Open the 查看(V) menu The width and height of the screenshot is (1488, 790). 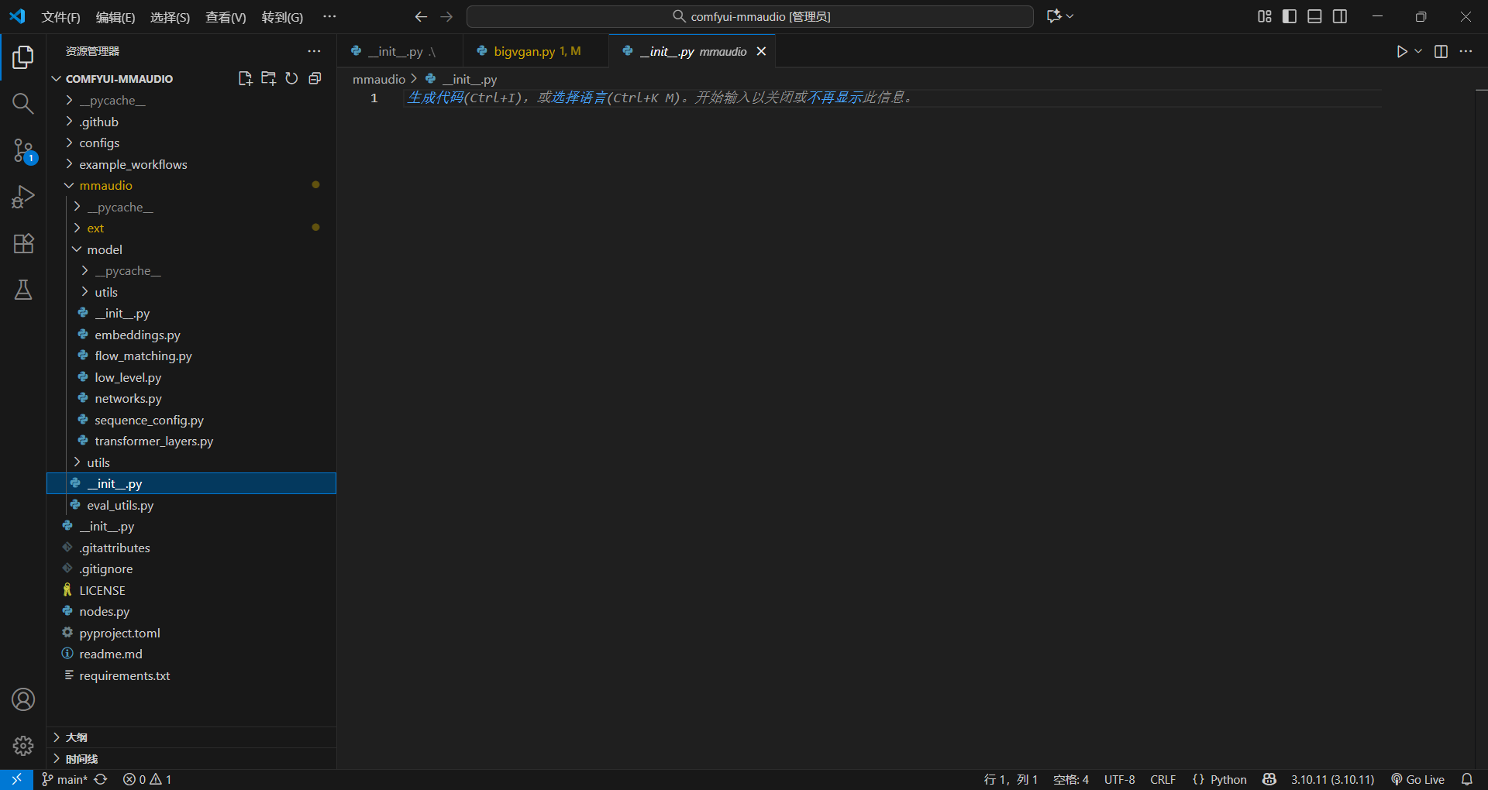[x=226, y=17]
